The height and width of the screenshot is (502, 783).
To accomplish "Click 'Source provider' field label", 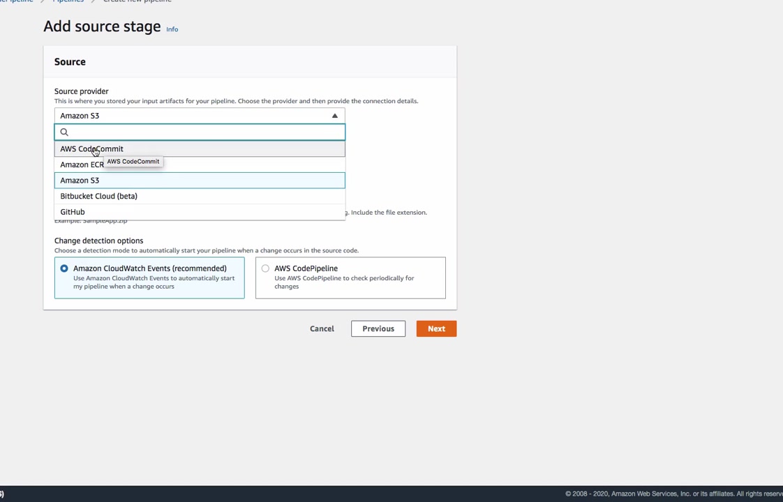I will point(82,91).
